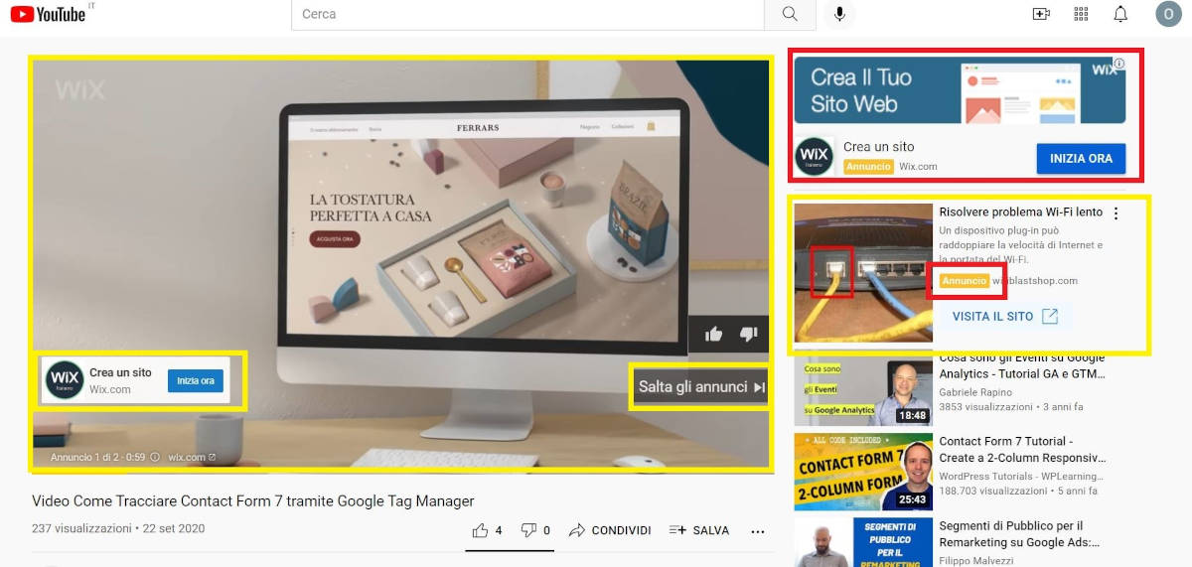Like the ad with the thumbs up in the player
Viewport: 1192px width, 567px height.
tap(713, 335)
